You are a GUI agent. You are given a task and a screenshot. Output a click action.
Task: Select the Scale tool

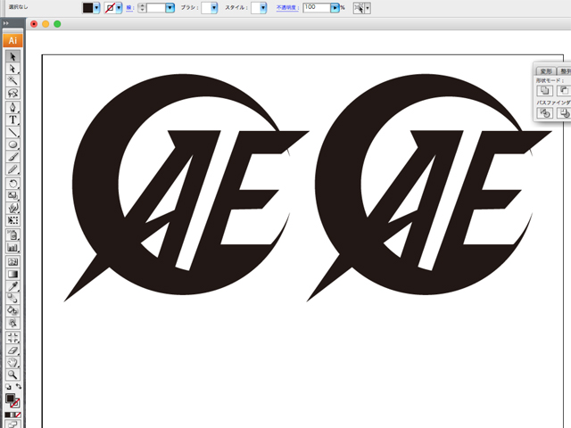12,196
